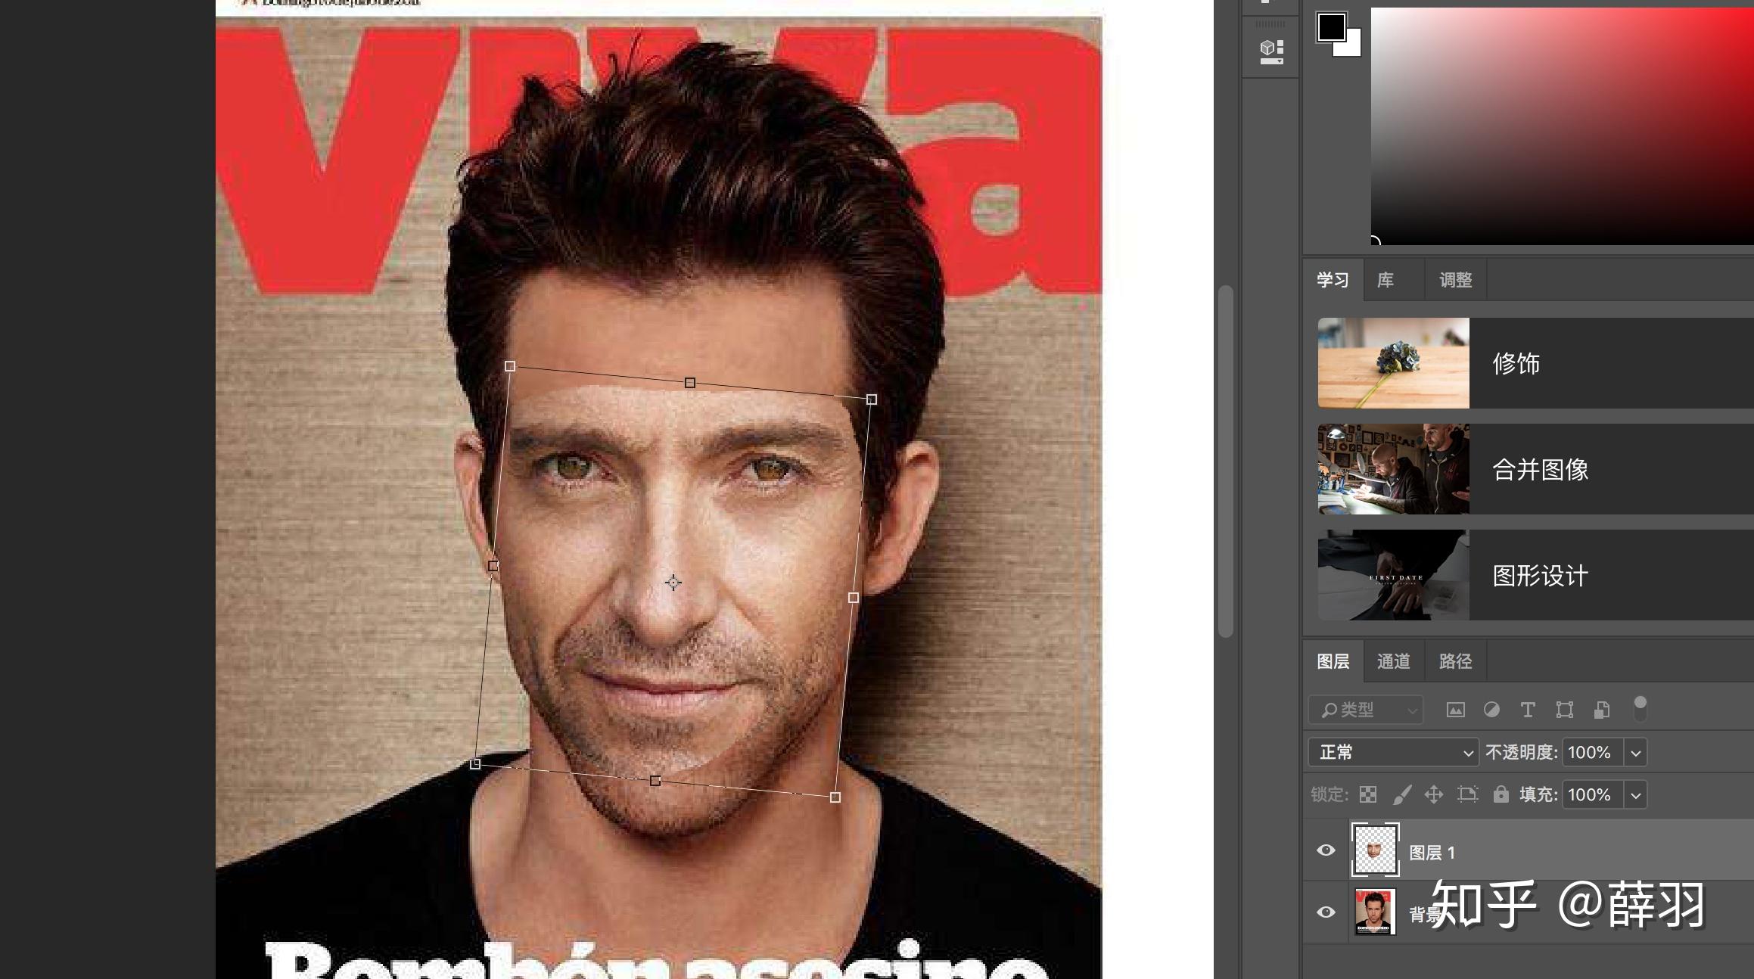Expand the 填充 fill dropdown arrow
Viewport: 1754px width, 979px height.
tap(1635, 795)
